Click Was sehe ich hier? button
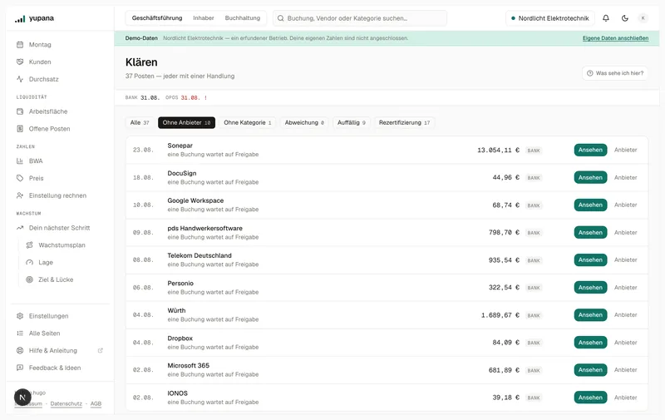The height and width of the screenshot is (420, 665). pos(615,73)
